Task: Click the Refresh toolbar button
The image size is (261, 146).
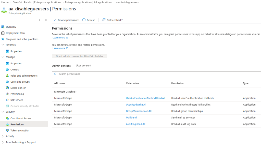Action: [x=89, y=20]
